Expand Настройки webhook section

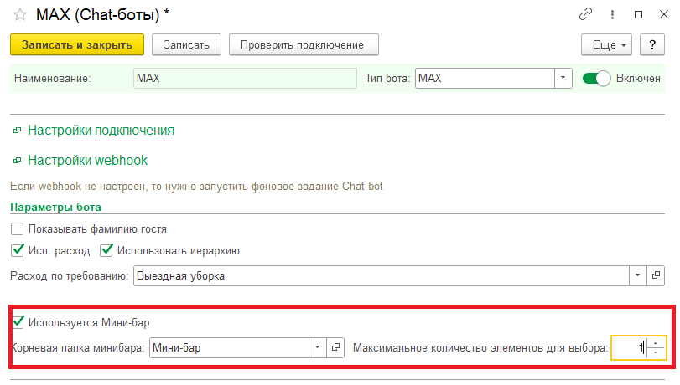pyautogui.click(x=87, y=160)
